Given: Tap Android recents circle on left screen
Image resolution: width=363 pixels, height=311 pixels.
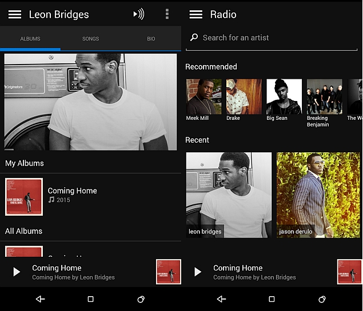Looking at the screenshot, I should pos(141,299).
